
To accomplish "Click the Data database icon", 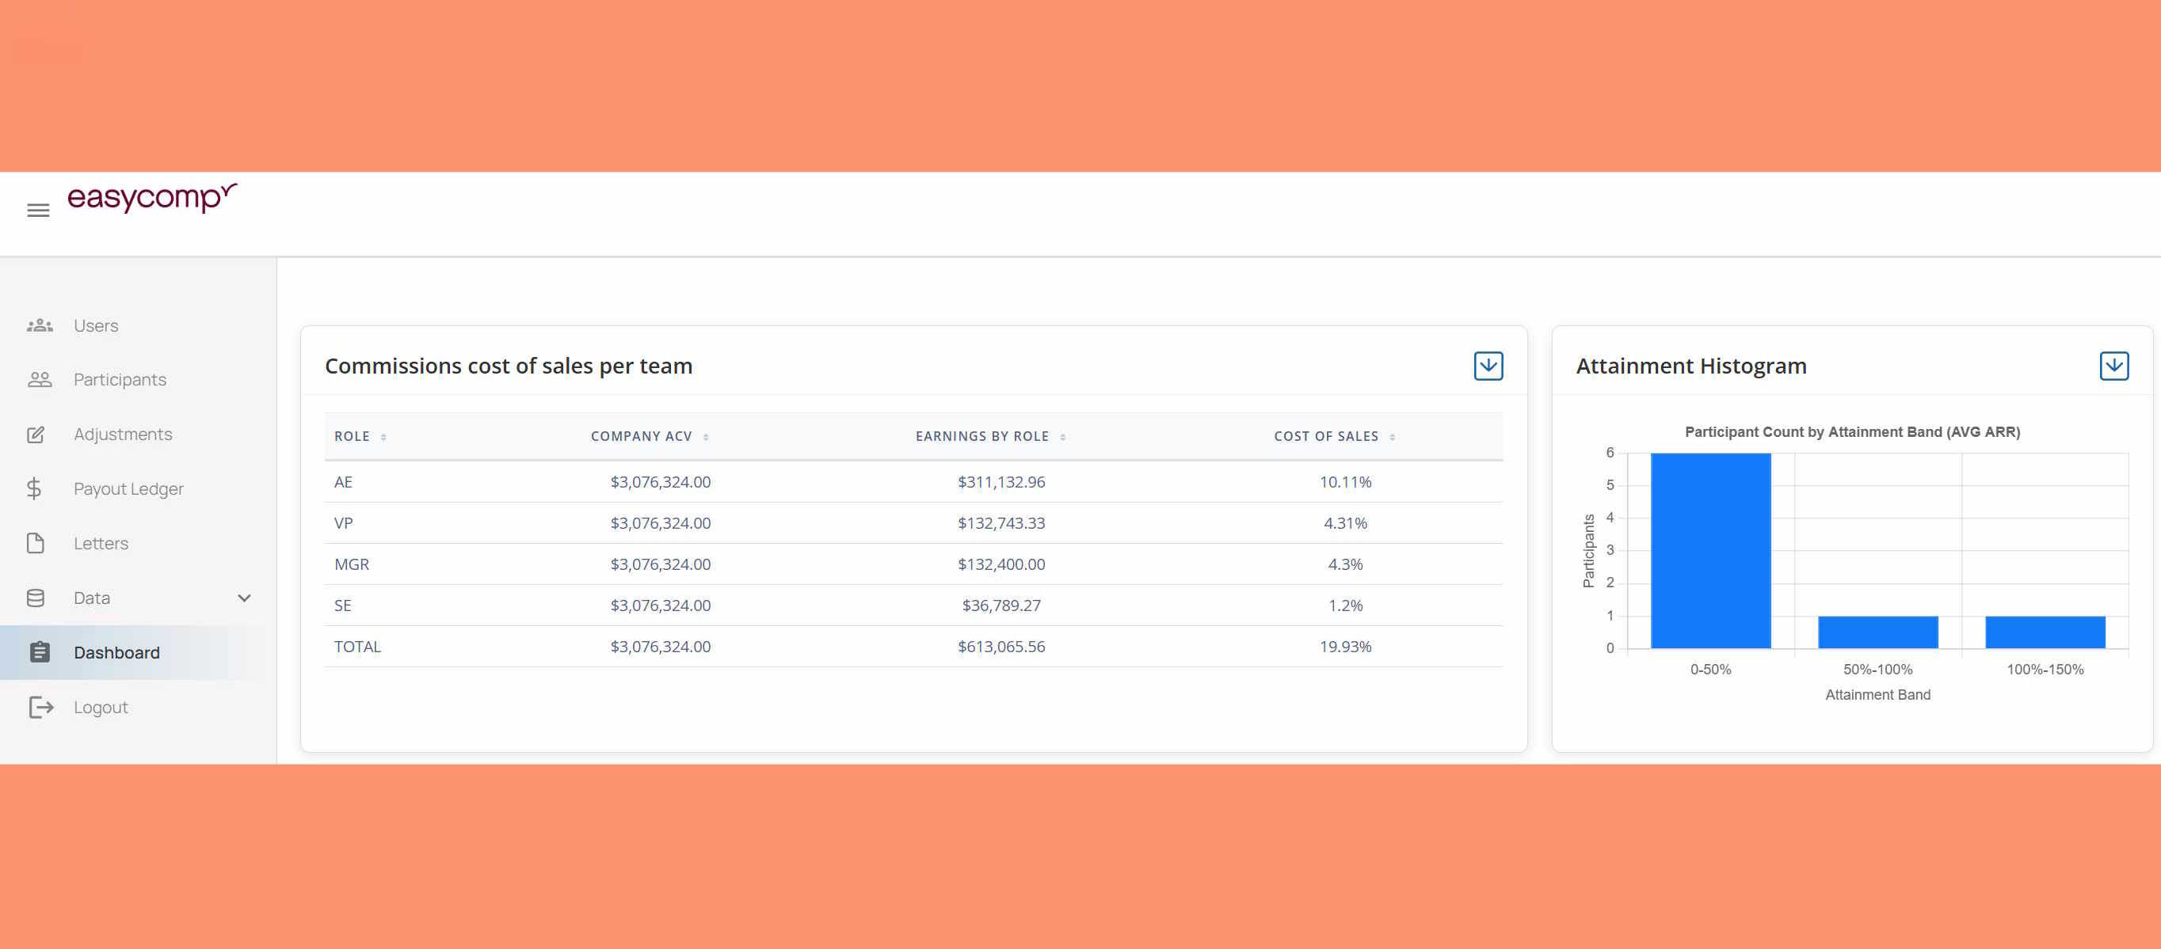I will 36,597.
